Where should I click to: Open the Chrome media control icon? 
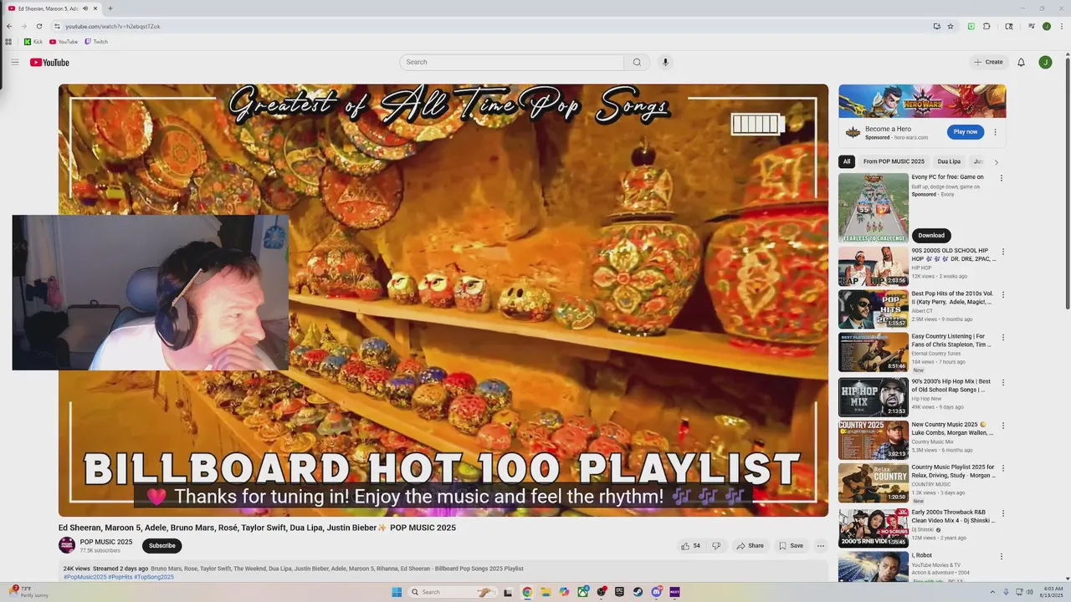pos(1032,26)
